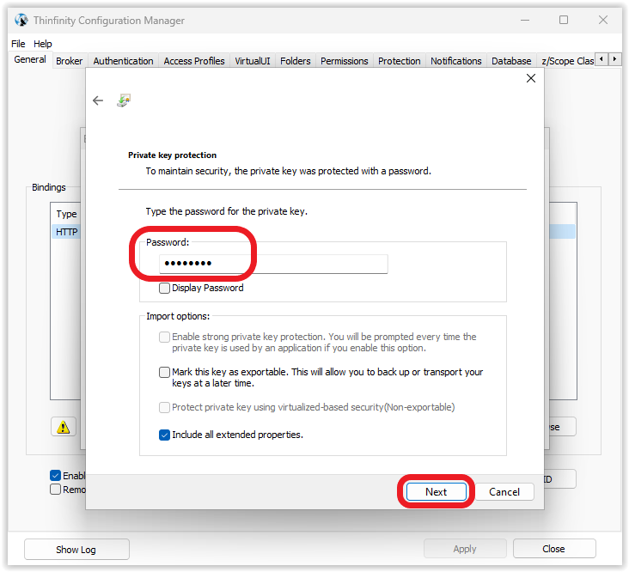The width and height of the screenshot is (629, 572).
Task: Go to the Folders tab
Action: 296,61
